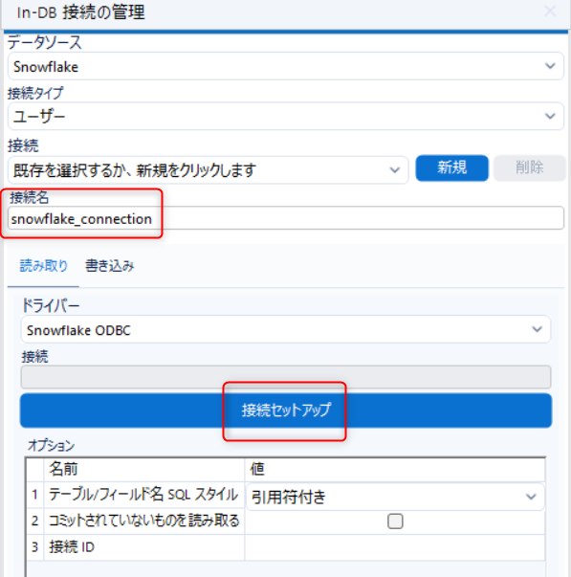Open the 引用符付き SQL style dropdown
This screenshot has height=577, width=571.
395,497
